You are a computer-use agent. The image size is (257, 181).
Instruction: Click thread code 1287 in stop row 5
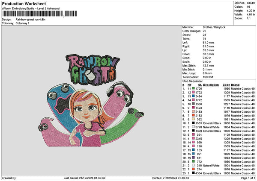coord(227,104)
